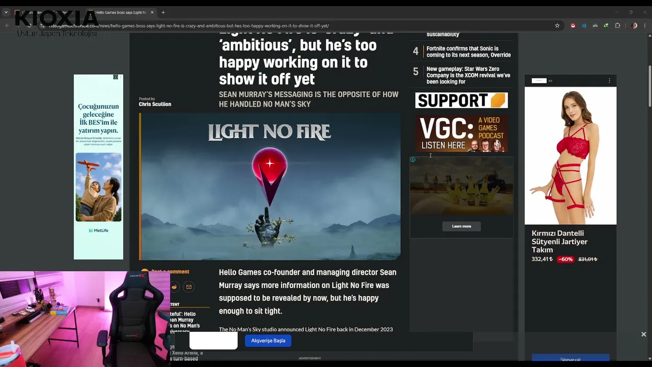Share the article via email envelope icon
The width and height of the screenshot is (652, 367).
pyautogui.click(x=188, y=287)
